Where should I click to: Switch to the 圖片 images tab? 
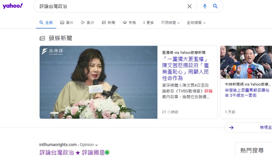(67, 23)
